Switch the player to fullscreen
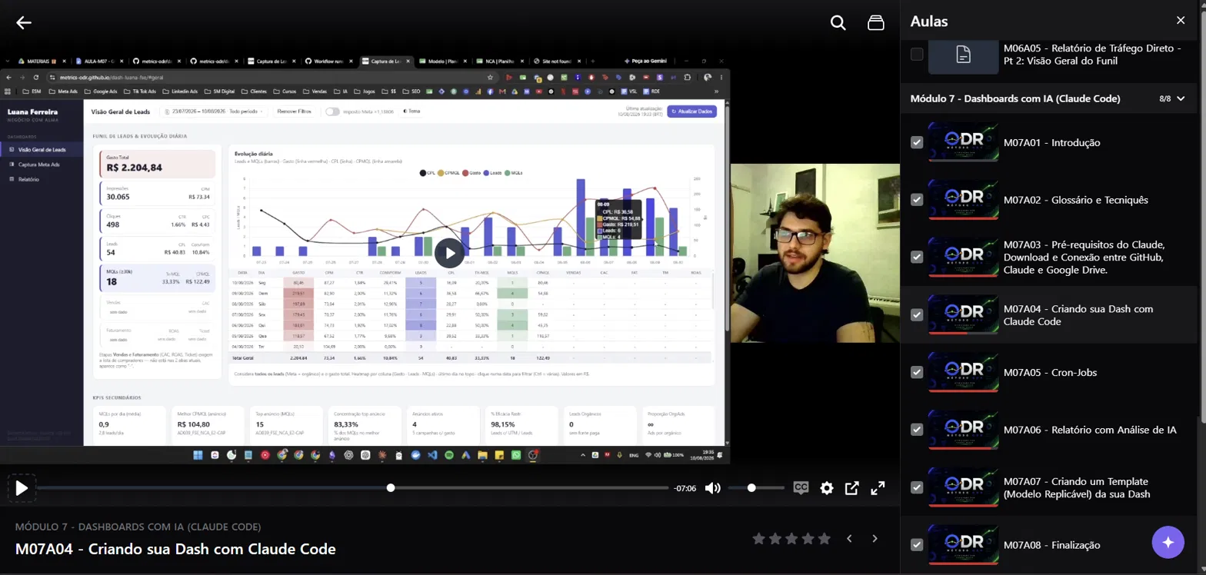 tap(878, 488)
